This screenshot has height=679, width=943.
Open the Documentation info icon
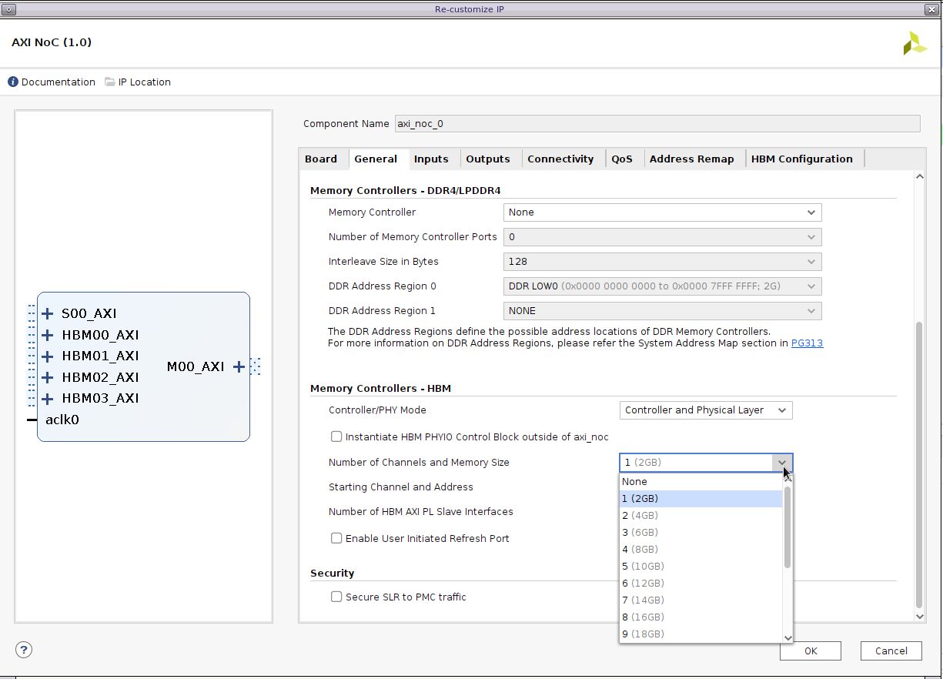[13, 82]
